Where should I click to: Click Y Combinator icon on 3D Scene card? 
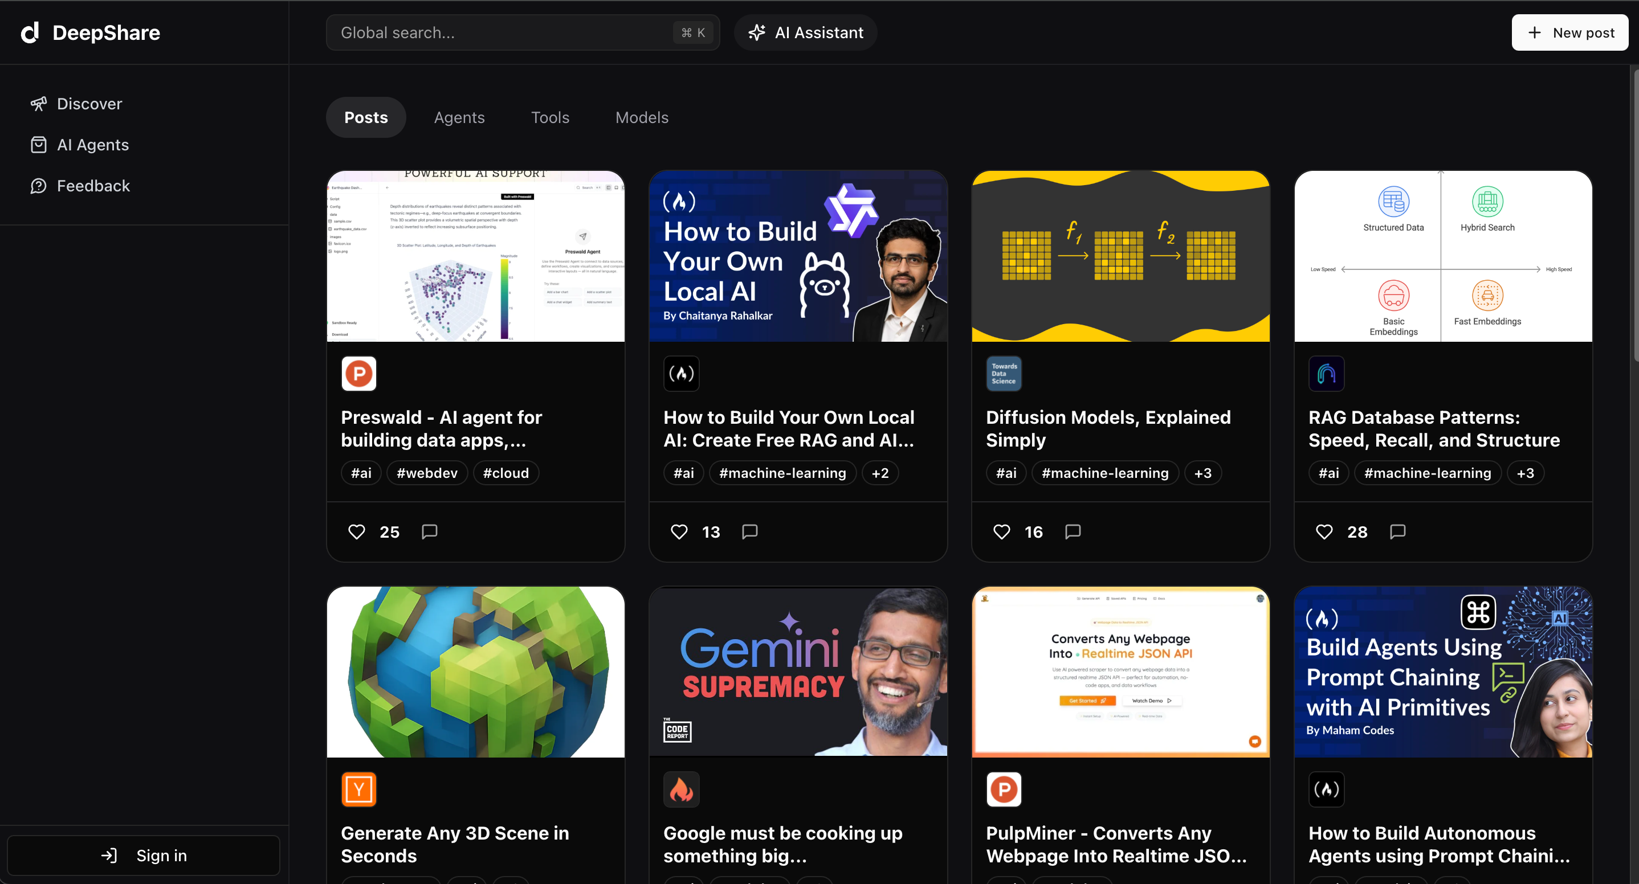tap(359, 789)
